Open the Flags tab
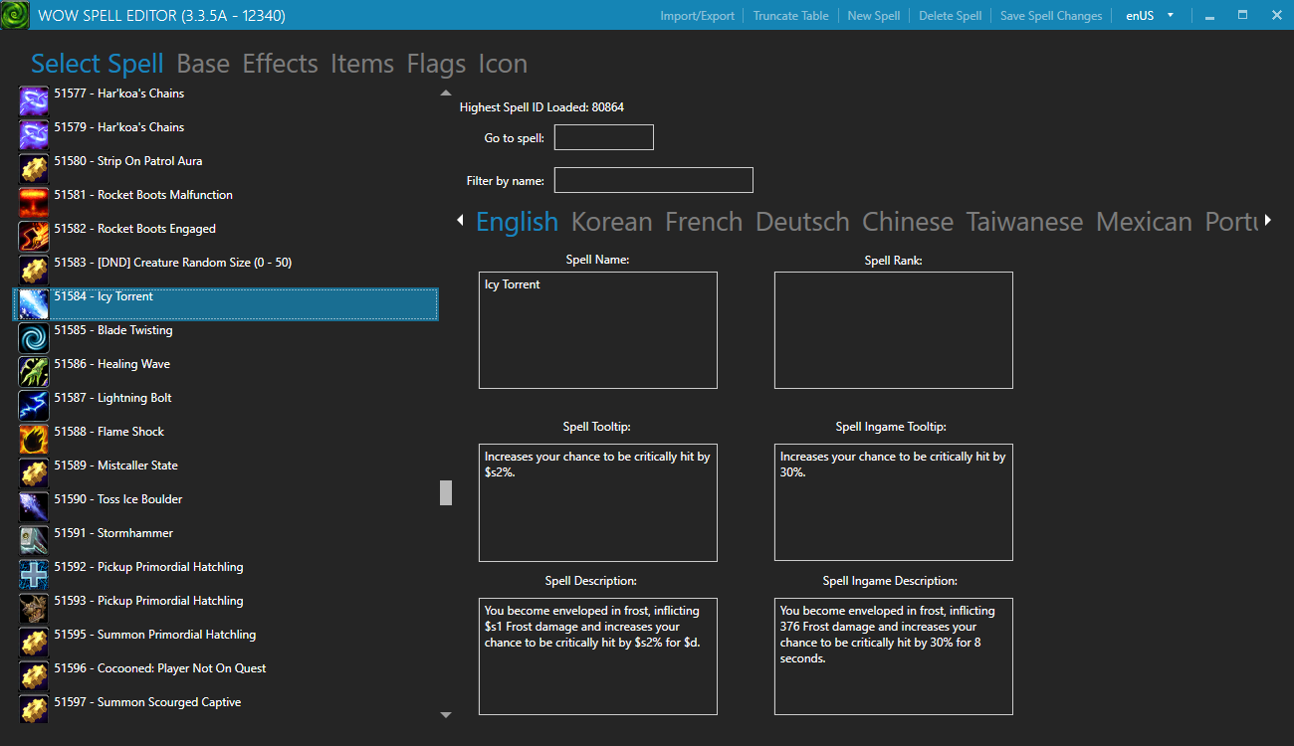The image size is (1294, 746). coord(436,64)
